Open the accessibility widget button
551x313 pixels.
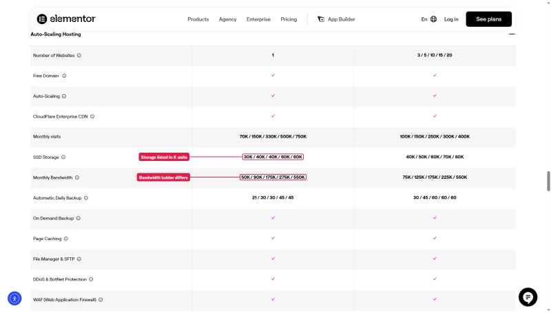click(x=14, y=299)
